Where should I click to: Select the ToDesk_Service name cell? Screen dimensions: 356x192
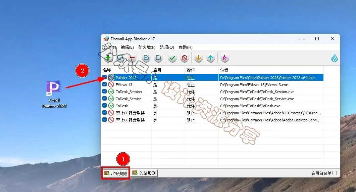click(129, 99)
